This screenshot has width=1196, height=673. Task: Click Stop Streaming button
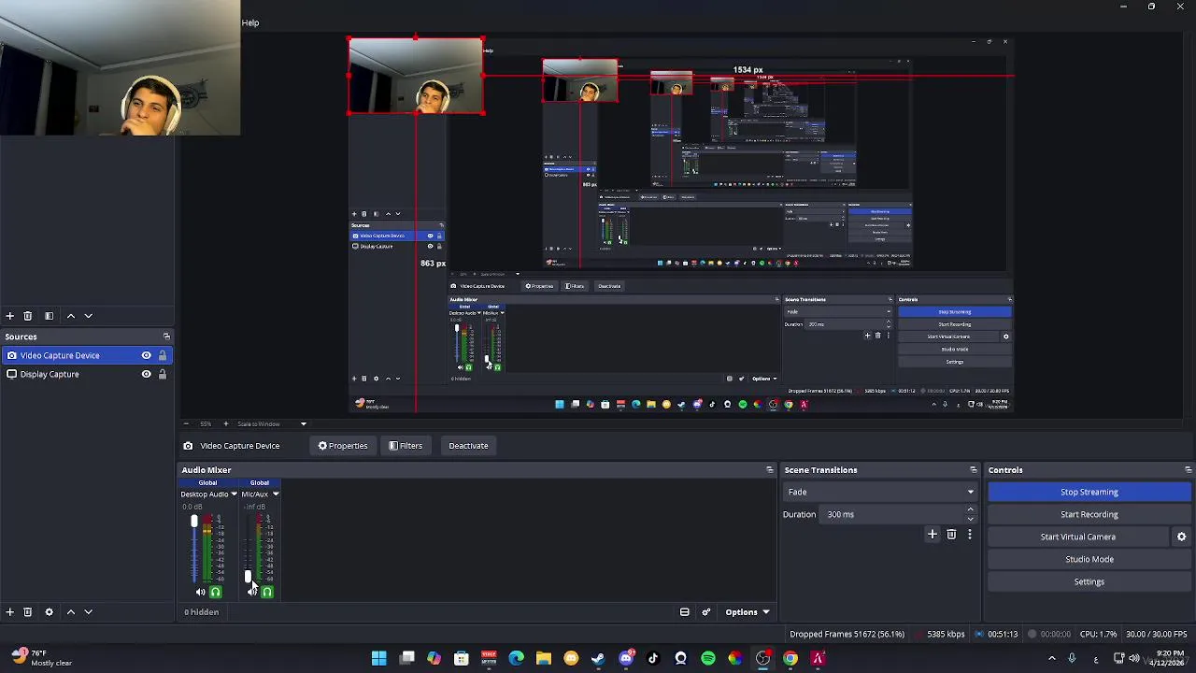point(1089,492)
